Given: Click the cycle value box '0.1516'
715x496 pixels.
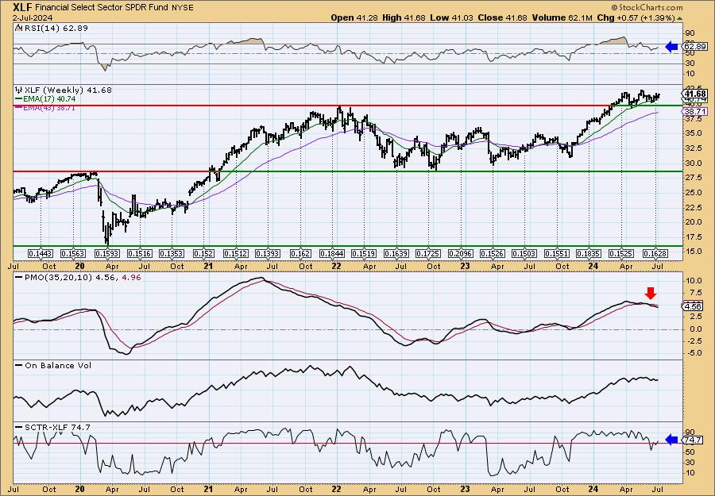Looking at the screenshot, I should 140,253.
